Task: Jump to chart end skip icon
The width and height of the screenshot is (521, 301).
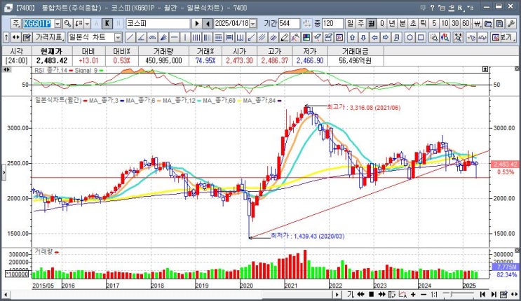Action: click(494, 295)
